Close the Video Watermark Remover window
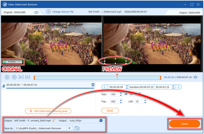This screenshot has height=134, width=204. (198, 4)
